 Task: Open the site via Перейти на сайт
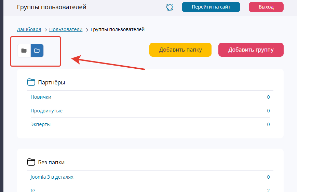click(x=211, y=7)
